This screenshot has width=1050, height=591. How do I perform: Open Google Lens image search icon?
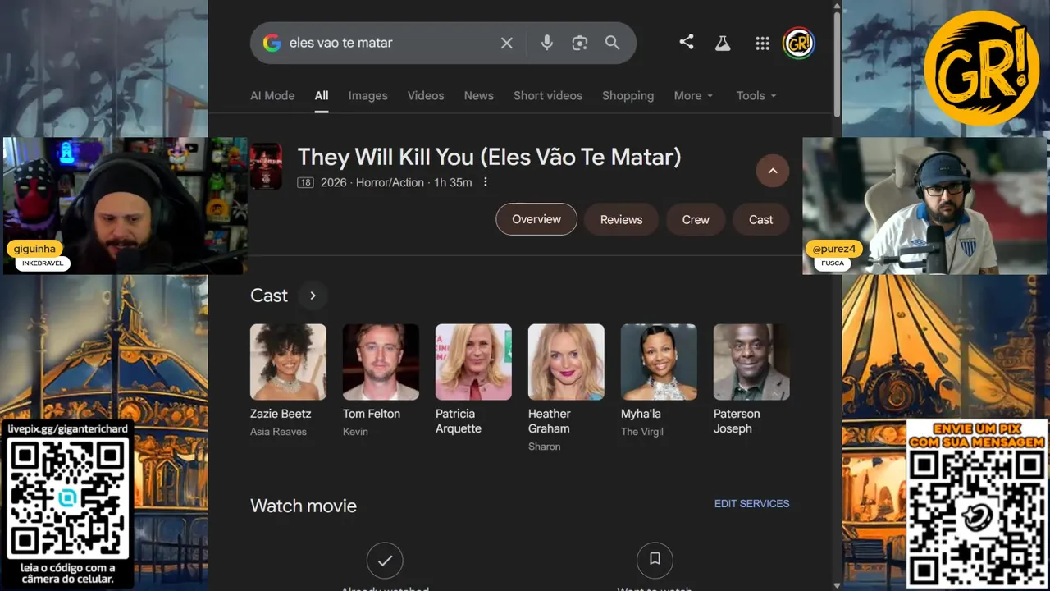coord(580,43)
